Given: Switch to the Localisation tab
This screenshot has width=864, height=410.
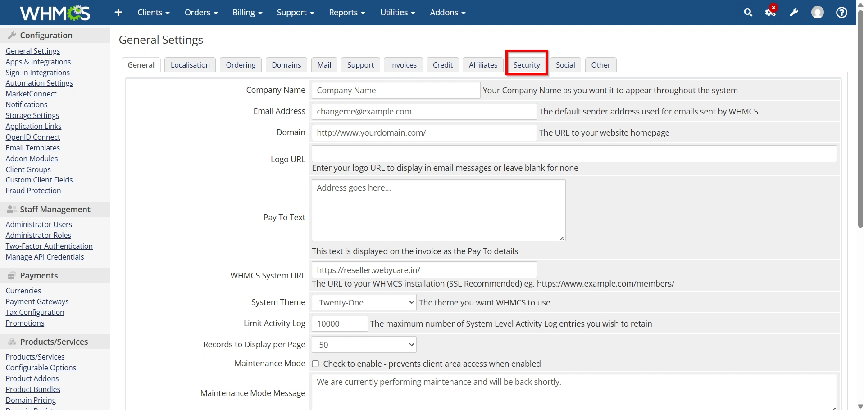Looking at the screenshot, I should pyautogui.click(x=190, y=65).
